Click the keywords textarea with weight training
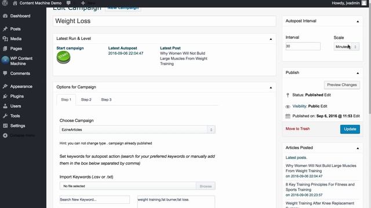Screen dimensions: 371x208 [176, 202]
